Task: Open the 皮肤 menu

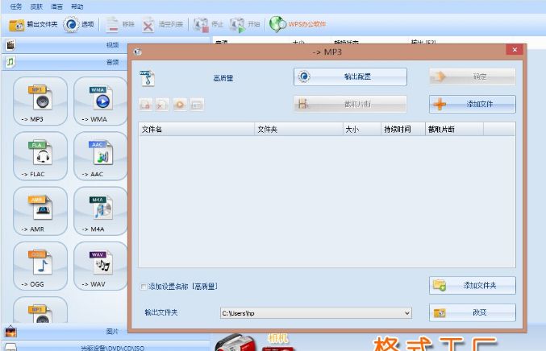Action: pos(36,6)
